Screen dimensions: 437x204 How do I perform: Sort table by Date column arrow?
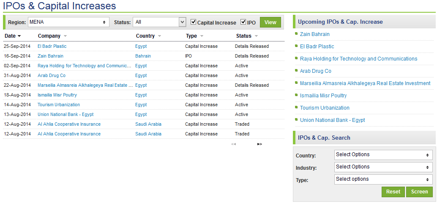point(19,36)
